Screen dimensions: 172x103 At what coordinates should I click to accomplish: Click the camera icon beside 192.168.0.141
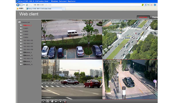pyautogui.click(x=21, y=43)
